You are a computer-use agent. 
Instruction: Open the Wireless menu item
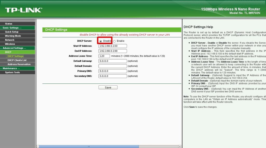(x=17, y=44)
